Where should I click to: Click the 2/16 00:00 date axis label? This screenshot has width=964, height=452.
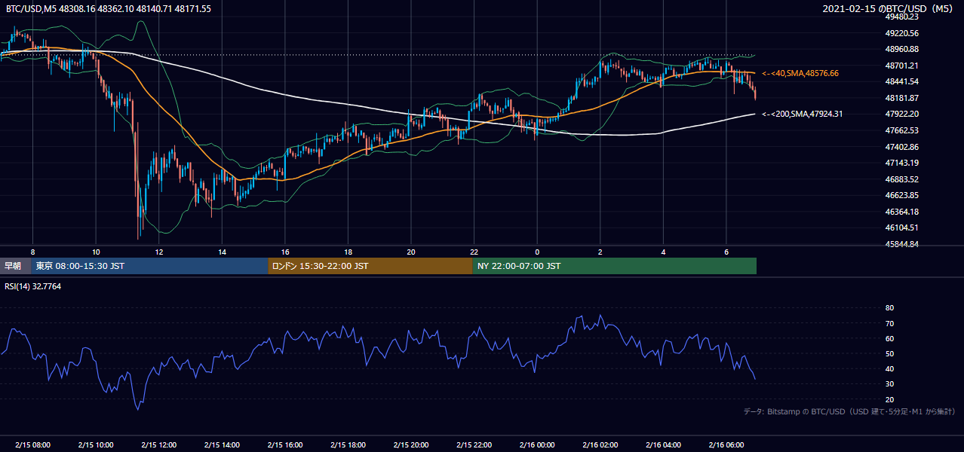(x=537, y=445)
